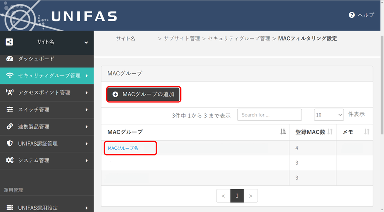
Task: Expand the アクセスポイント管理 submenu arrow
Action: [x=87, y=93]
